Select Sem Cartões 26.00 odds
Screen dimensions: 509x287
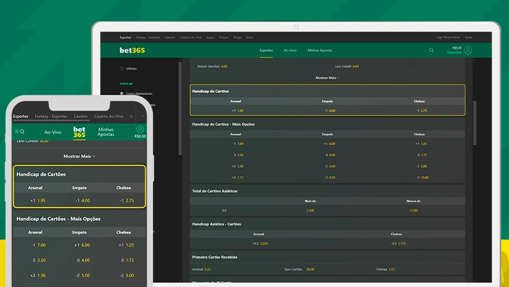coord(299,269)
